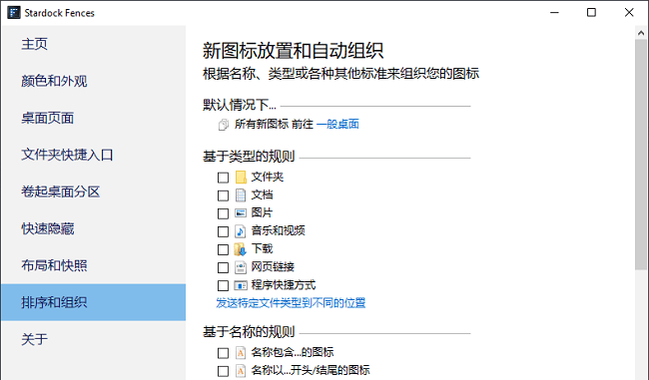Toggle the 名称包含...的图标 checkbox

223,353
